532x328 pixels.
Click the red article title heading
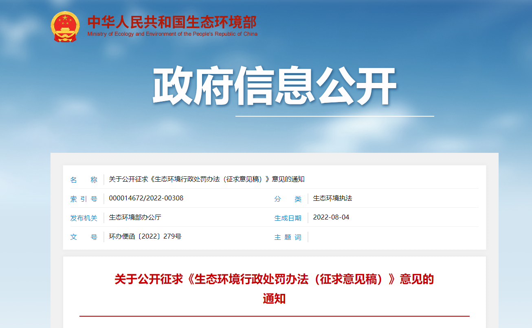[x=274, y=289]
